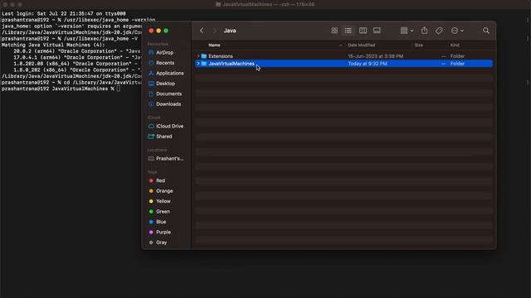531x298 pixels.
Task: Click the forward navigation arrow in Finder
Action: coord(214,31)
